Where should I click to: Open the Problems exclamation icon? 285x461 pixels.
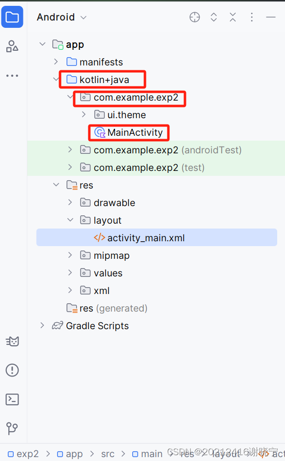tap(12, 370)
